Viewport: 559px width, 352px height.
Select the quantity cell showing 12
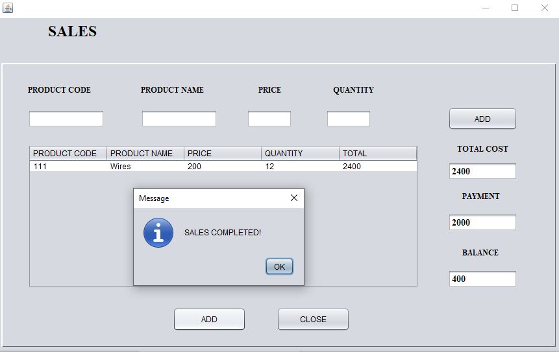click(300, 166)
